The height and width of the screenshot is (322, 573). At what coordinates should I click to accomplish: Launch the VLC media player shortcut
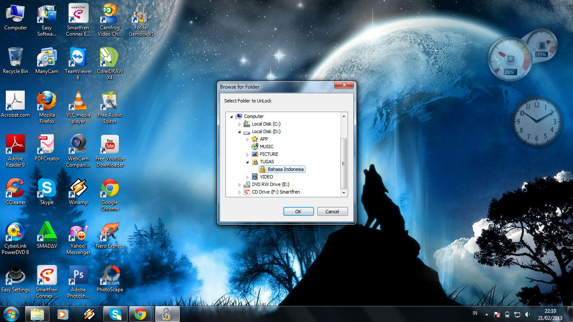[78, 107]
